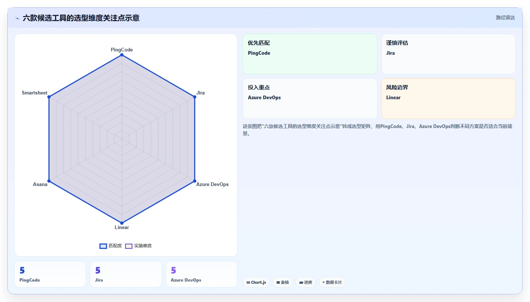Viewport: 530px width, 302px height.
Task: Click the Asana radar axis label
Action: pyautogui.click(x=40, y=184)
